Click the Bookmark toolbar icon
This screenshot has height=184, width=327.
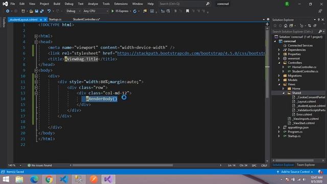tap(188, 11)
